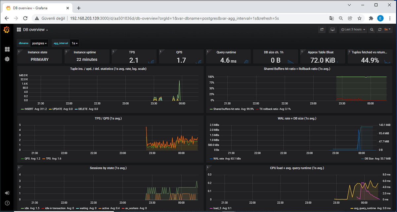Zoom out the dashboard time range

tap(372, 29)
